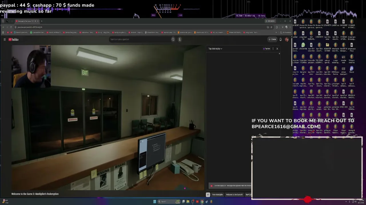
Task: Select the Discord desktop shortcut
Action: [351, 69]
